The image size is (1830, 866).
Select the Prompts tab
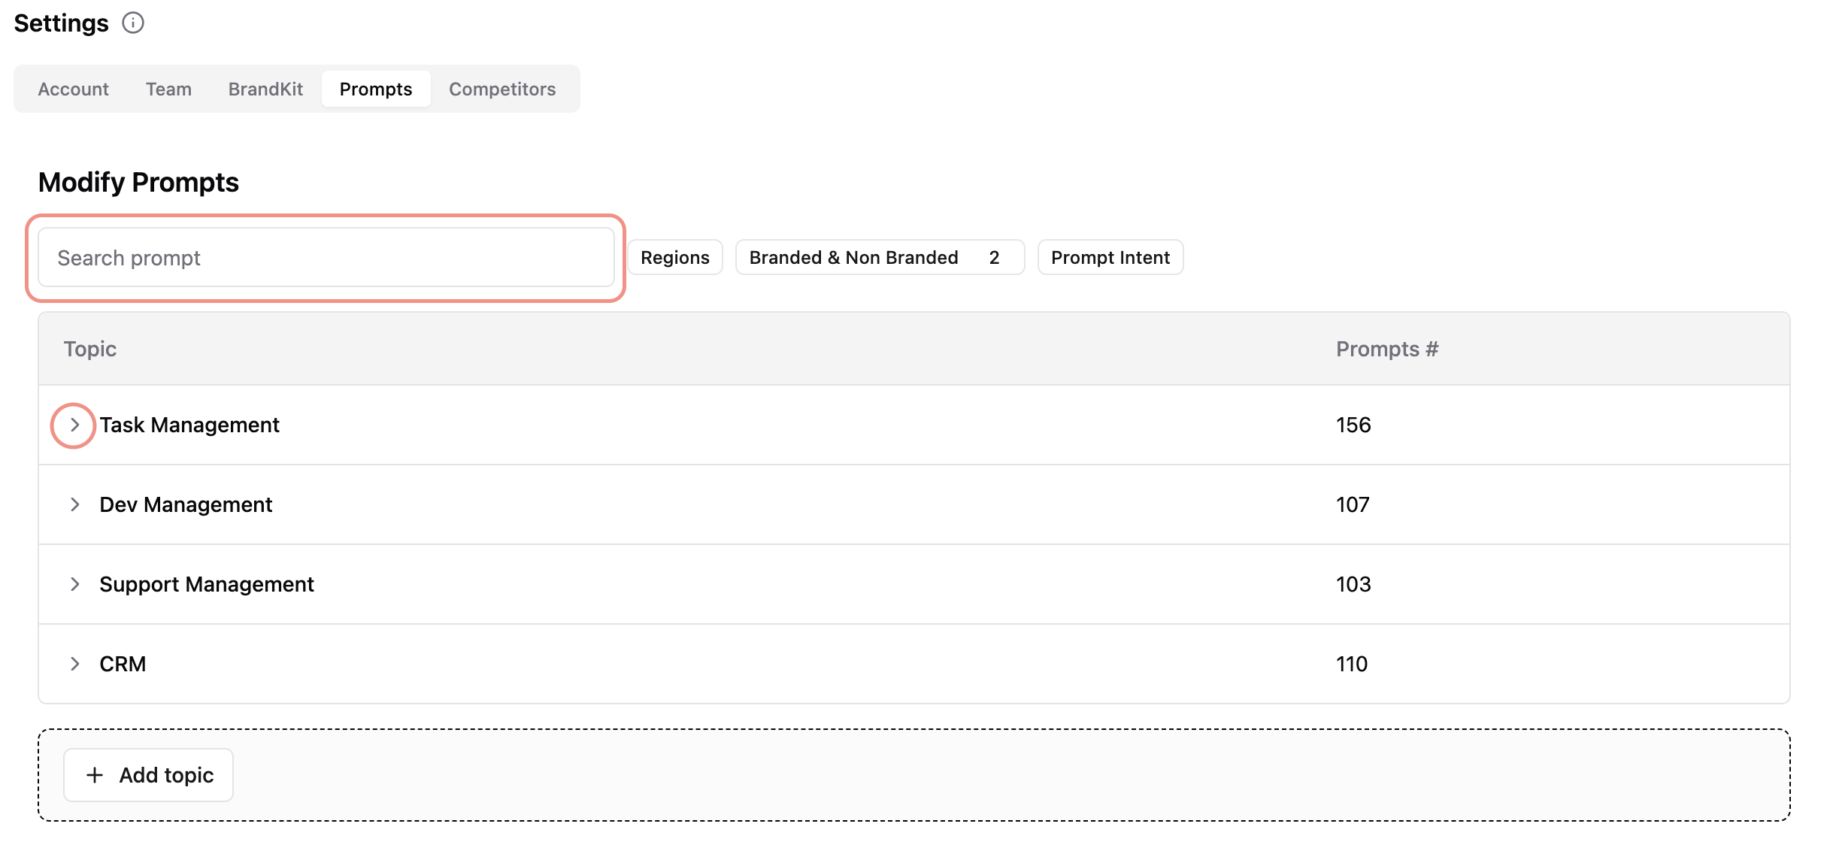tap(376, 89)
